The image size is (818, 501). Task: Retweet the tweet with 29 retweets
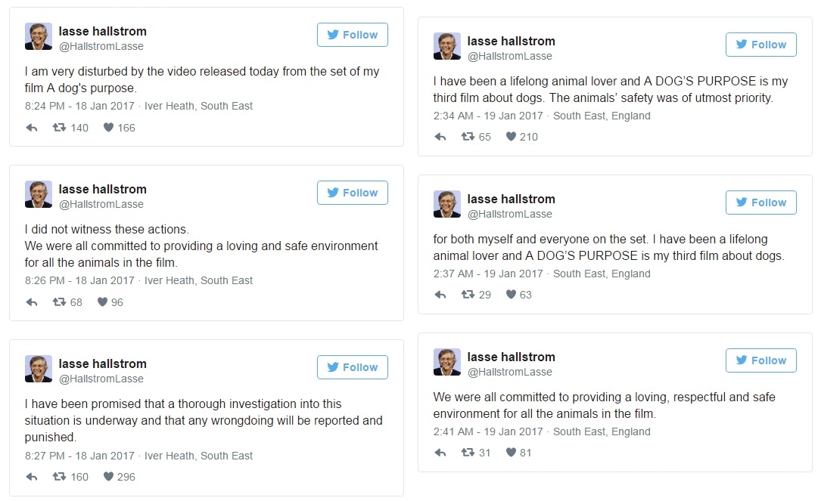[x=468, y=294]
